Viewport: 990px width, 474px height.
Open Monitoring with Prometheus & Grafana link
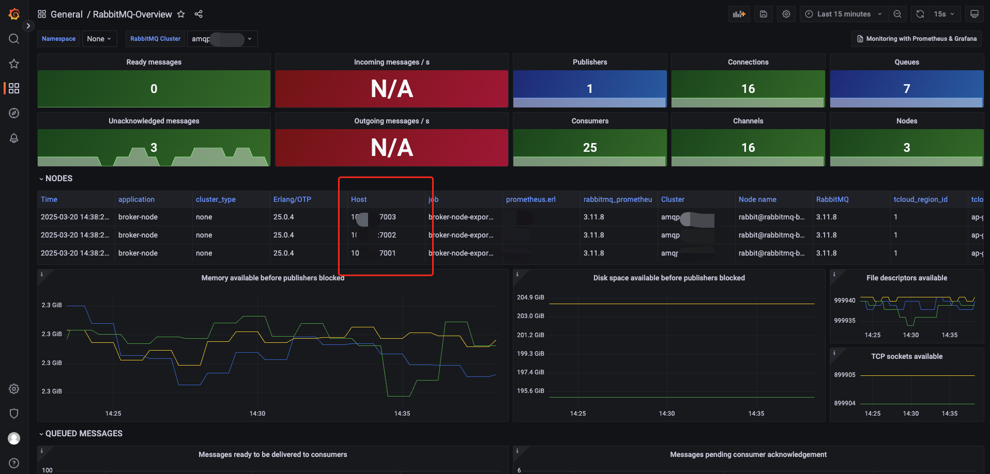point(917,39)
